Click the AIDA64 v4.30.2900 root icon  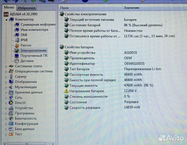click(x=6, y=14)
